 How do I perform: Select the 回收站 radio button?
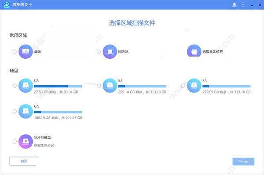pos(99,51)
